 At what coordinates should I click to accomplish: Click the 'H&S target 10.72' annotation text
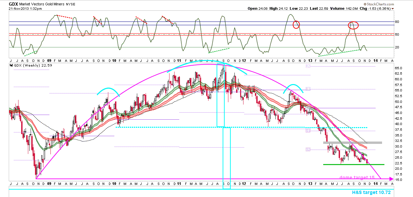[x=372, y=193]
